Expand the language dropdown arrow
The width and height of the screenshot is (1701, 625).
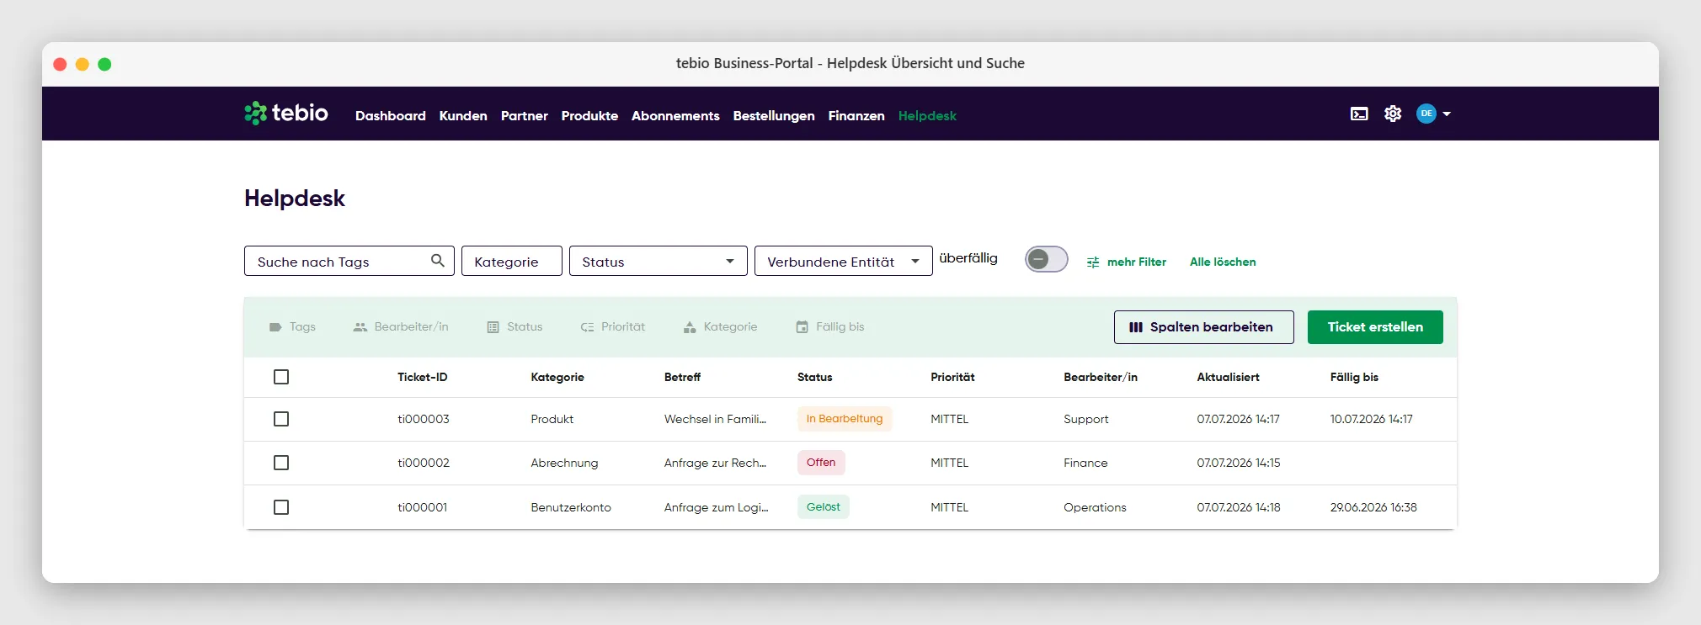[1447, 114]
